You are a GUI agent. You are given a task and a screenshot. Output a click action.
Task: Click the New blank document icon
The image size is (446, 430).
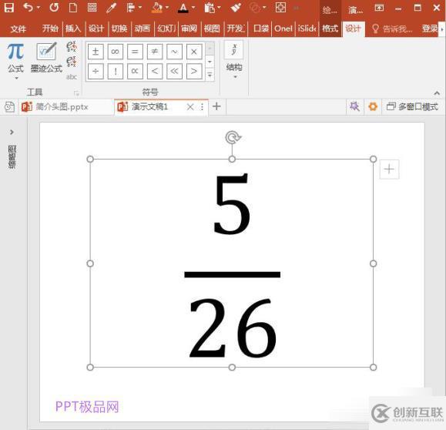(73, 8)
